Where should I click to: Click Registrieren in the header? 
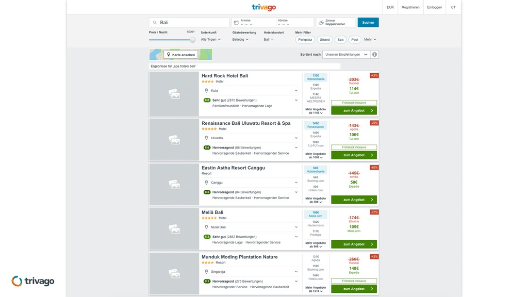click(410, 7)
